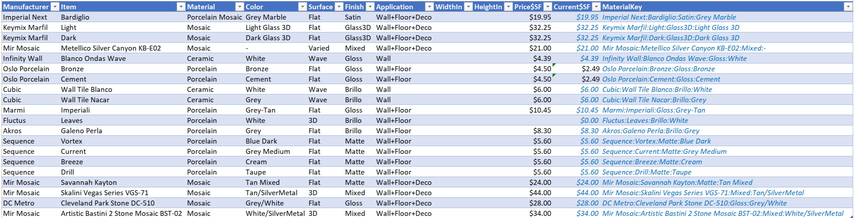Viewport: 854px width, 218px height.
Task: Select Wall application cell in Blanco Ondas row
Action: click(x=404, y=58)
